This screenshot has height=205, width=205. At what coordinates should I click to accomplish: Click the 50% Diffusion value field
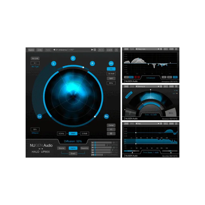click(x=35, y=129)
